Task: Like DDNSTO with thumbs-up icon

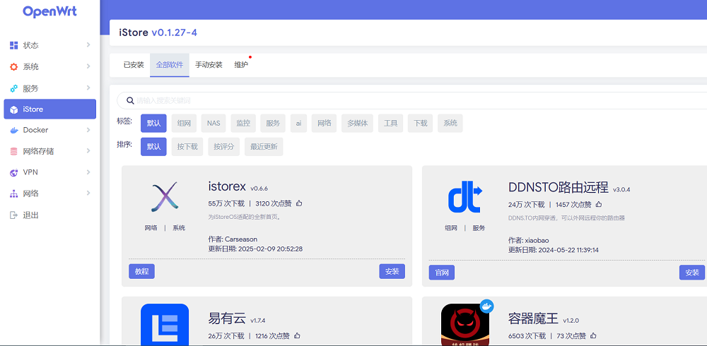Action: tap(599, 204)
